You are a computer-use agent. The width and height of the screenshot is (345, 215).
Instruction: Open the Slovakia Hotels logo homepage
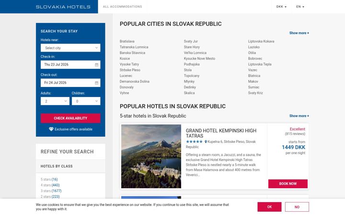63,7
